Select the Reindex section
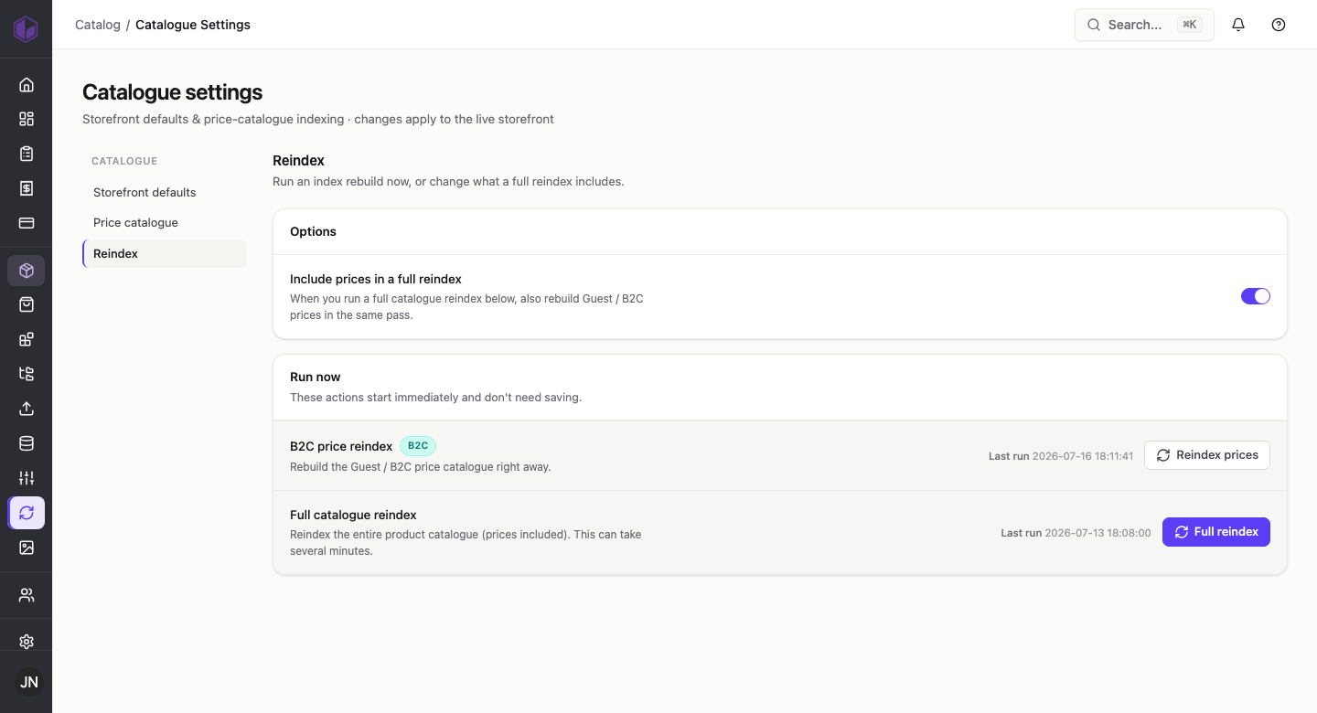The width and height of the screenshot is (1317, 713). click(x=165, y=253)
